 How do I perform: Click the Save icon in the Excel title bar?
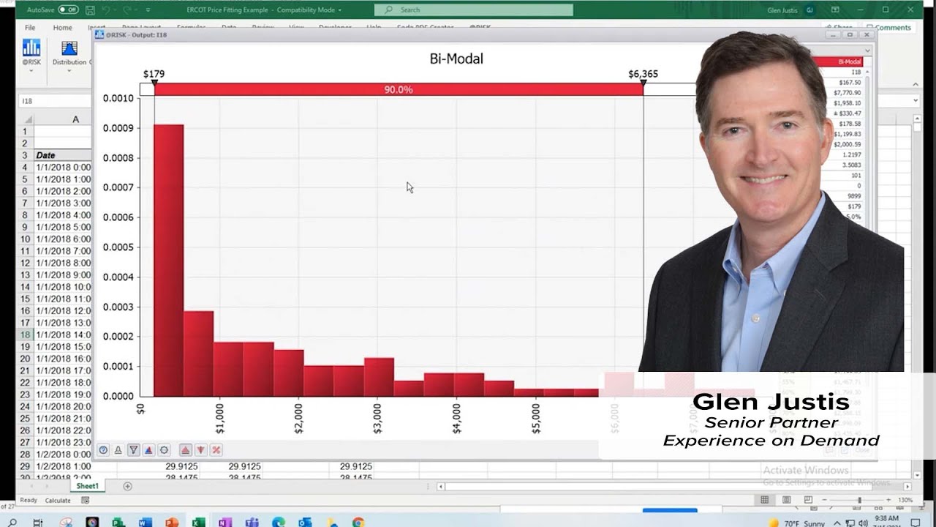[90, 10]
